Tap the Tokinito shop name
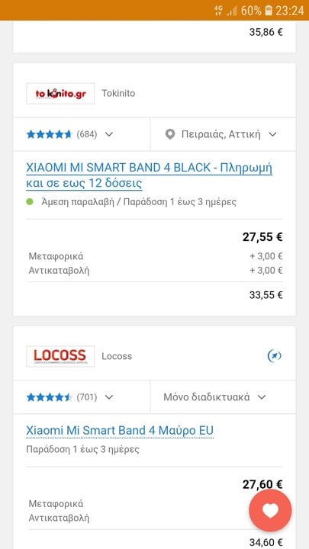This screenshot has height=549, width=309. pos(118,94)
